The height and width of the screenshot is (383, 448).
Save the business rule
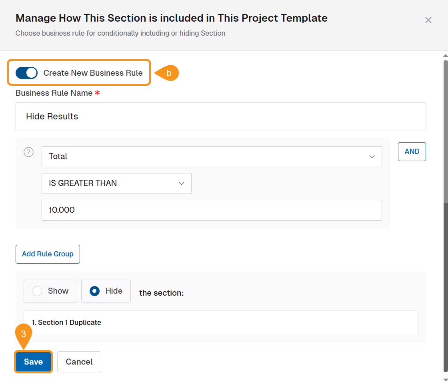[x=33, y=361]
